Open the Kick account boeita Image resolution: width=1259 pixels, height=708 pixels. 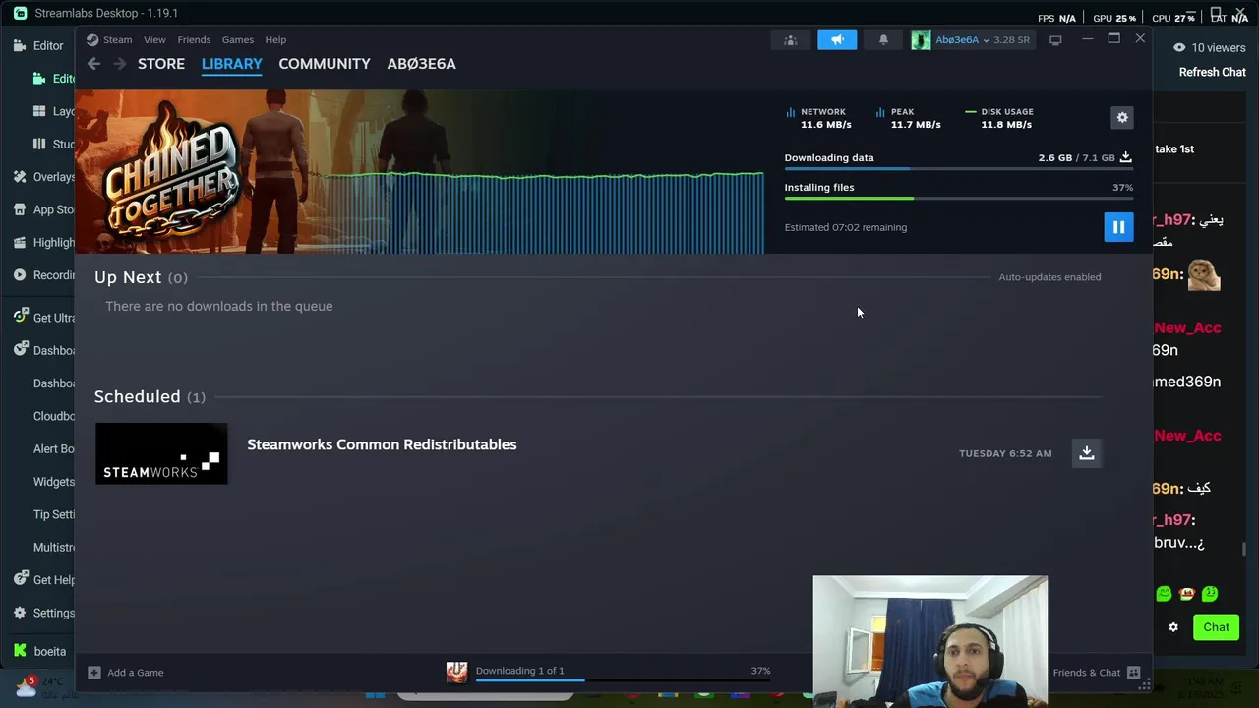click(x=40, y=651)
